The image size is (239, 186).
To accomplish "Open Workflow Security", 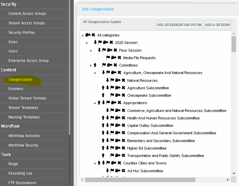I will point(23,145).
